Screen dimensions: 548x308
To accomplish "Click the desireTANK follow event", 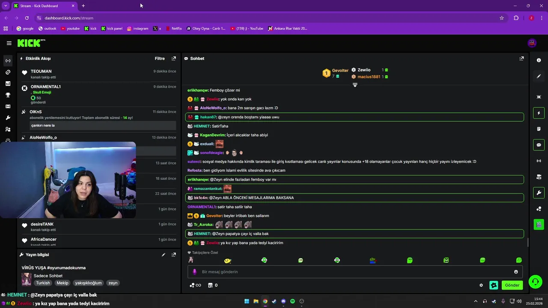I will point(98,227).
